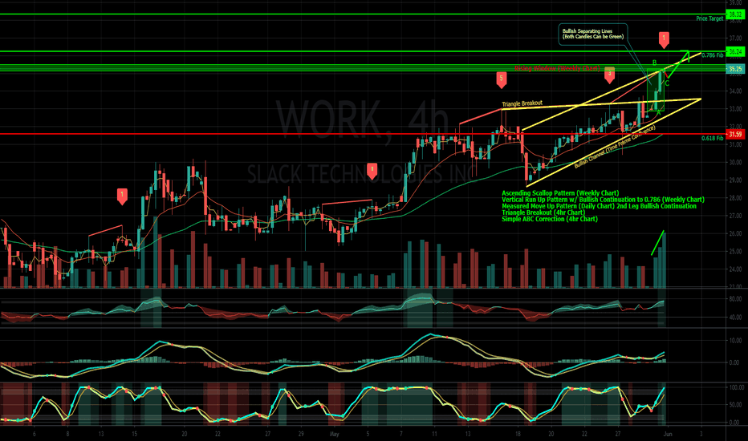Click the 'Triangle Breakout (4hr Chart)' note line
Screen dimensions: 748x441
point(543,212)
